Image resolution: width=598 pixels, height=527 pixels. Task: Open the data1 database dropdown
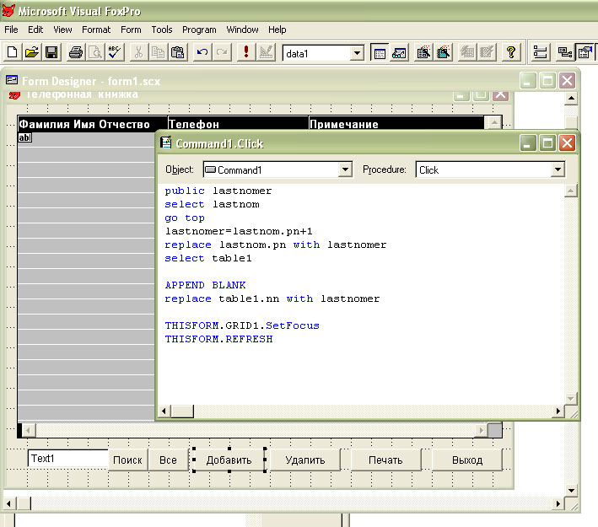(x=357, y=53)
